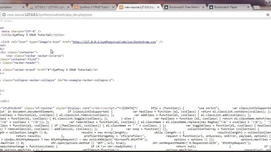
Task: Close the Bootswatch: Paper tab
Action: tap(248, 7)
